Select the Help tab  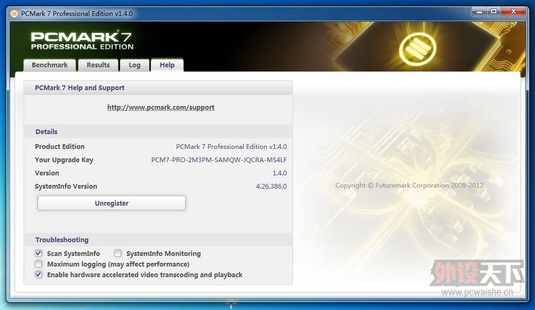tap(167, 65)
